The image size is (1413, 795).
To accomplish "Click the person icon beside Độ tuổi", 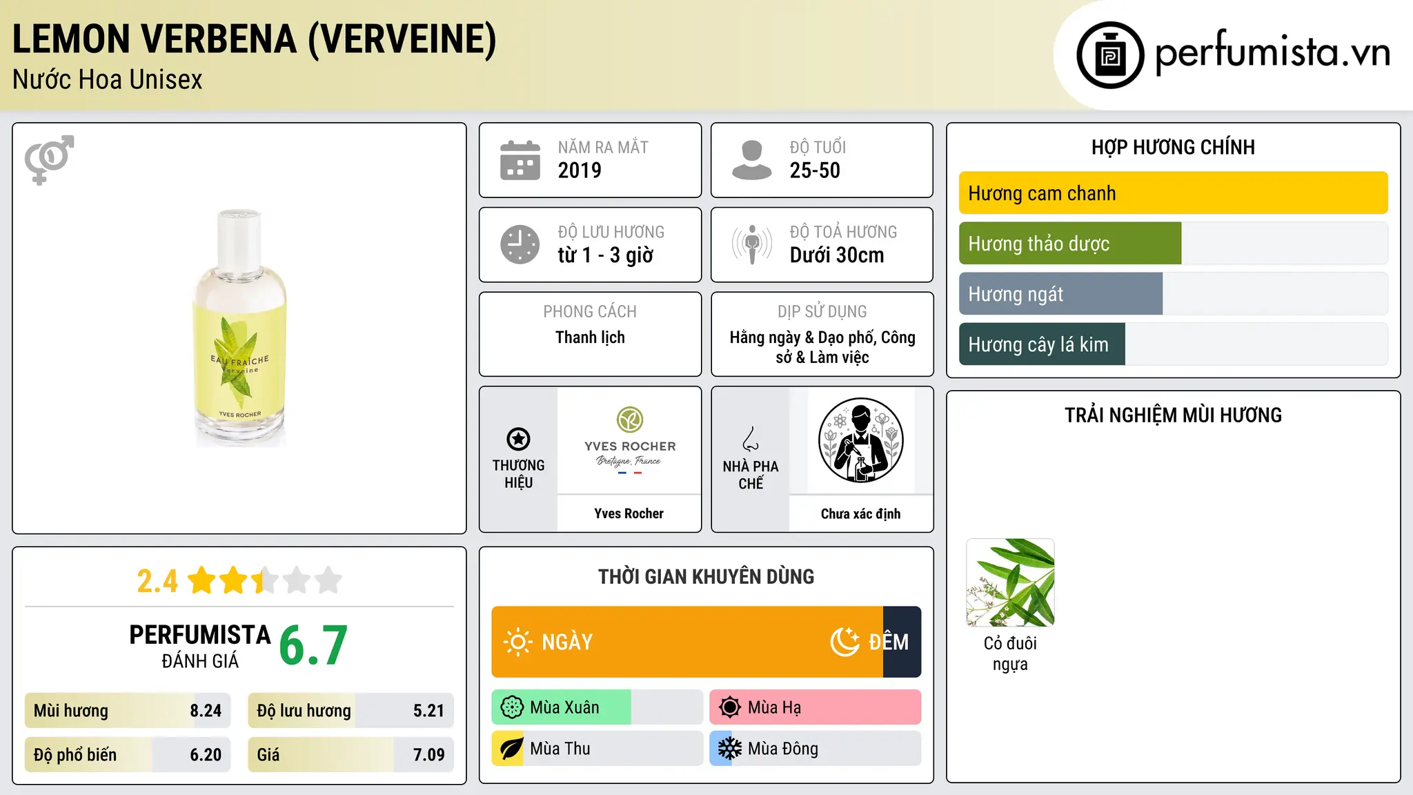I will 751,160.
